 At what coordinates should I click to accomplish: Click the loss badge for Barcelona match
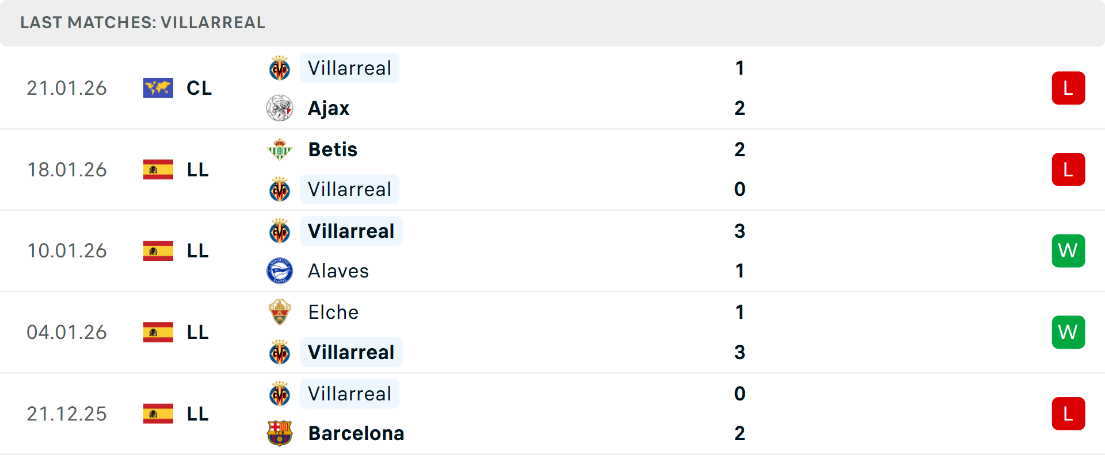[1068, 414]
